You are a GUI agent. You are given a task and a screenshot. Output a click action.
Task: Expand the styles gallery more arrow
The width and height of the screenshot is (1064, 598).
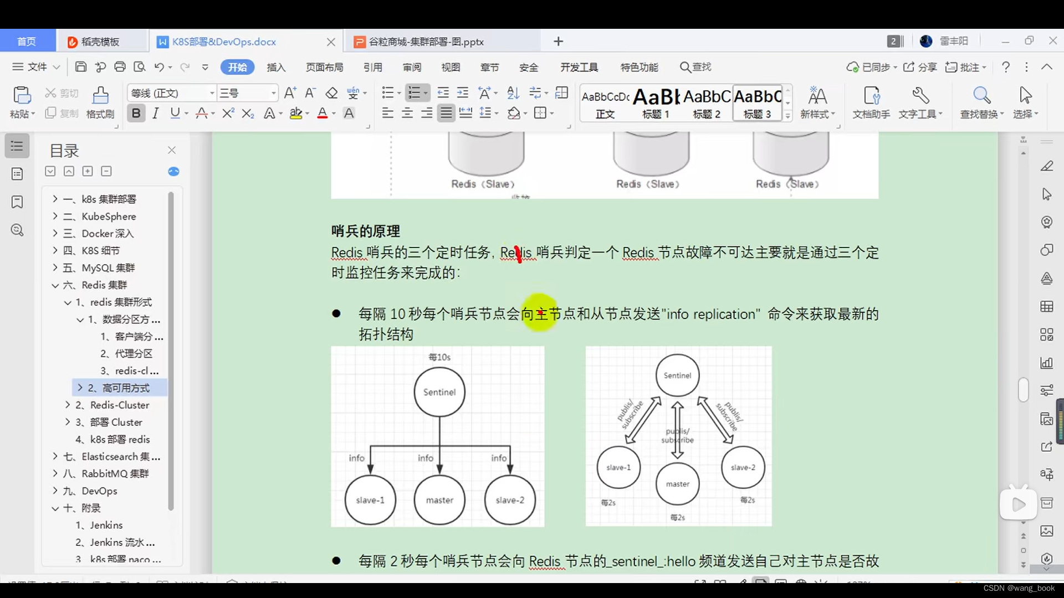[x=787, y=116]
